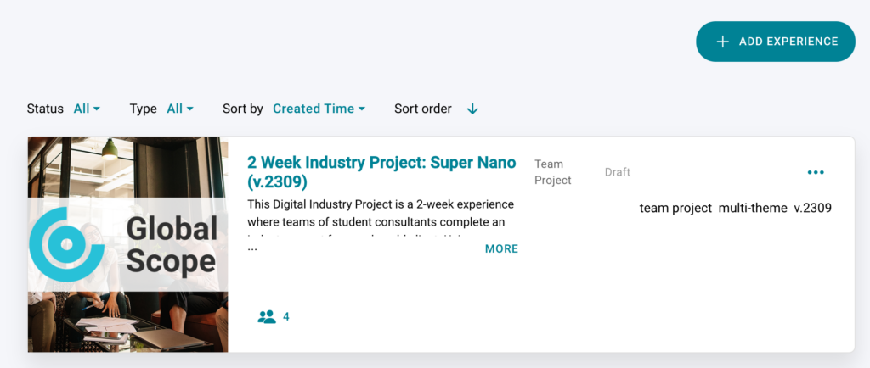Click the participant count number 4

[x=286, y=316]
